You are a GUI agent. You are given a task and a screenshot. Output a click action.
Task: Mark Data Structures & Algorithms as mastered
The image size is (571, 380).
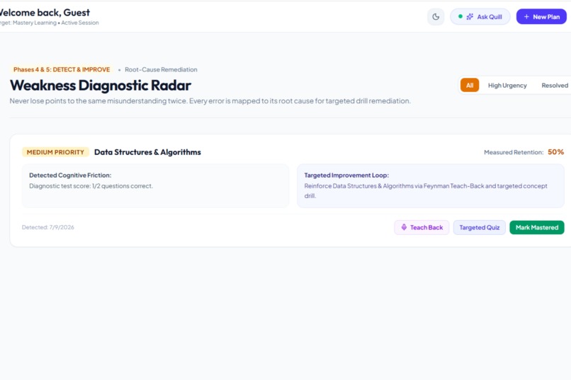click(x=537, y=228)
